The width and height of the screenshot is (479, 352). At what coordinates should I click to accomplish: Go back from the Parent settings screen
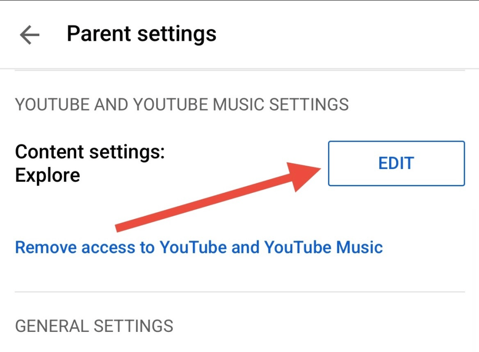pos(29,35)
